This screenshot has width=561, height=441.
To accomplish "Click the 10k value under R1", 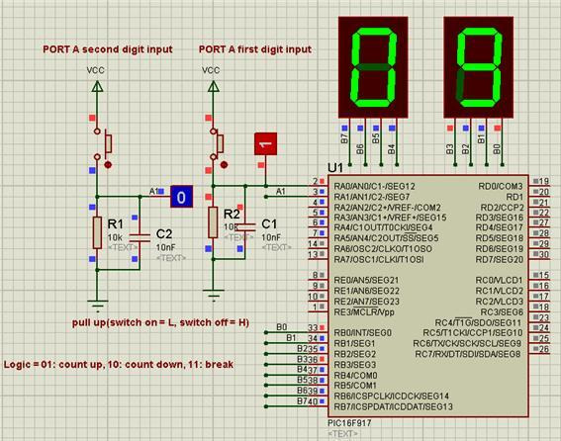I will coord(115,237).
